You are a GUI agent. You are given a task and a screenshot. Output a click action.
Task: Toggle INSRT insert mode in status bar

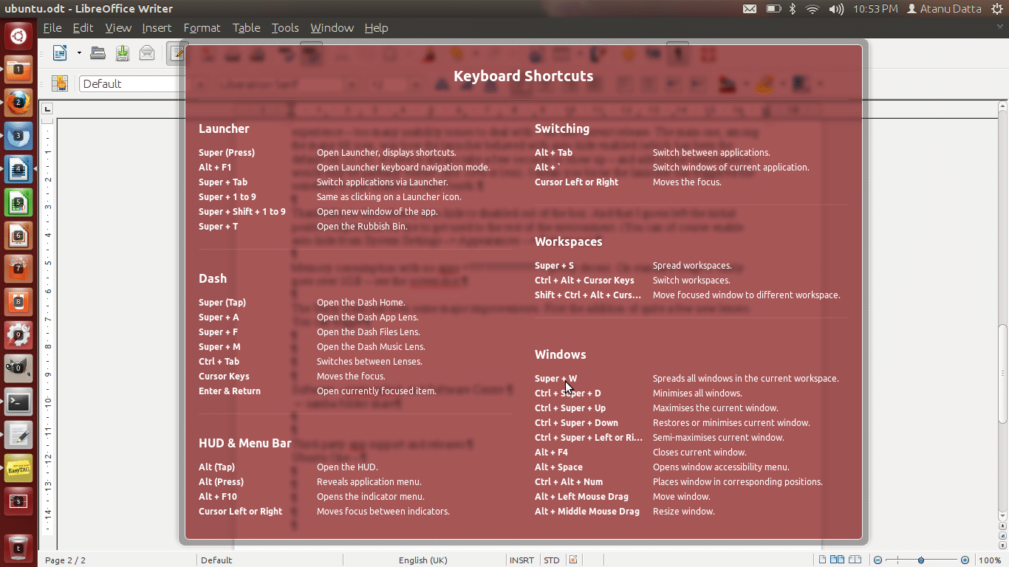[521, 560]
